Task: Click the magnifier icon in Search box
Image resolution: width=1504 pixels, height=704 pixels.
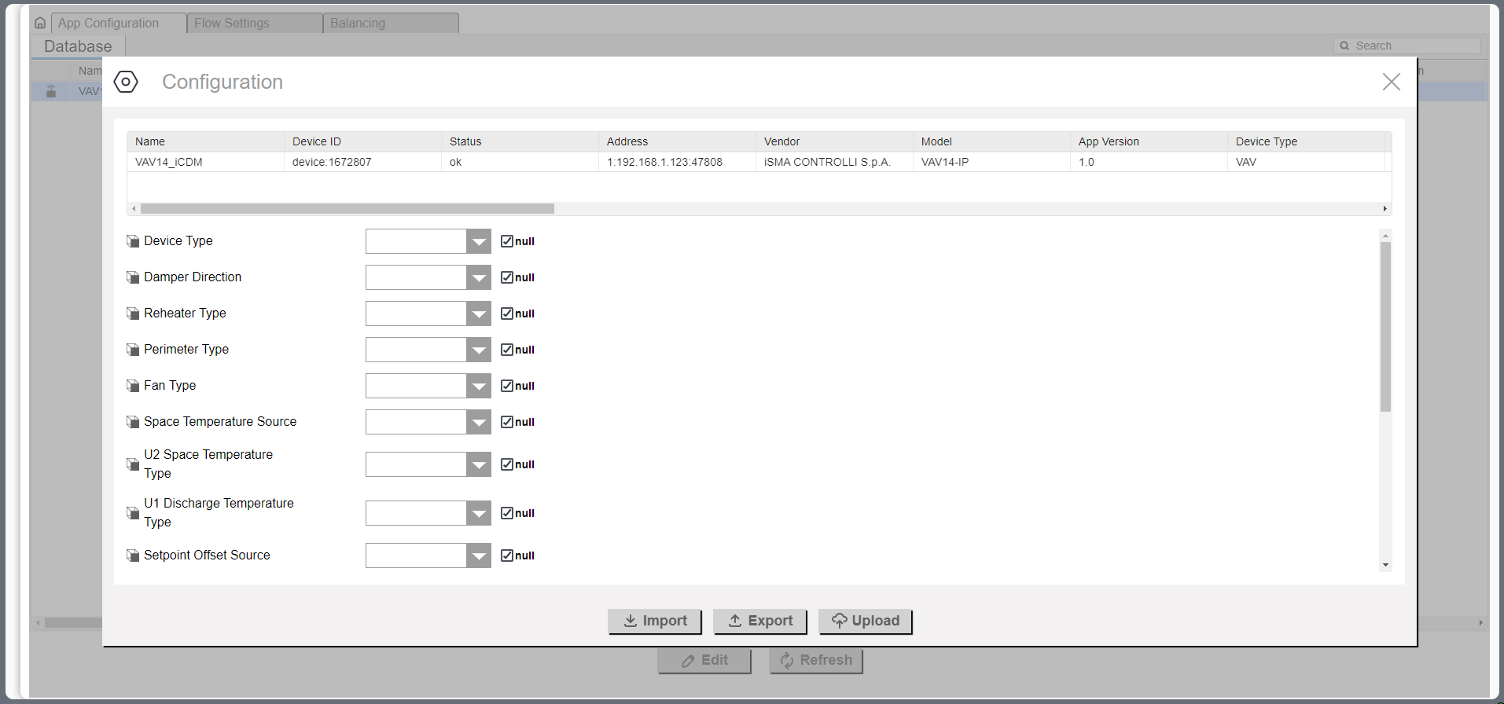Action: [x=1344, y=46]
